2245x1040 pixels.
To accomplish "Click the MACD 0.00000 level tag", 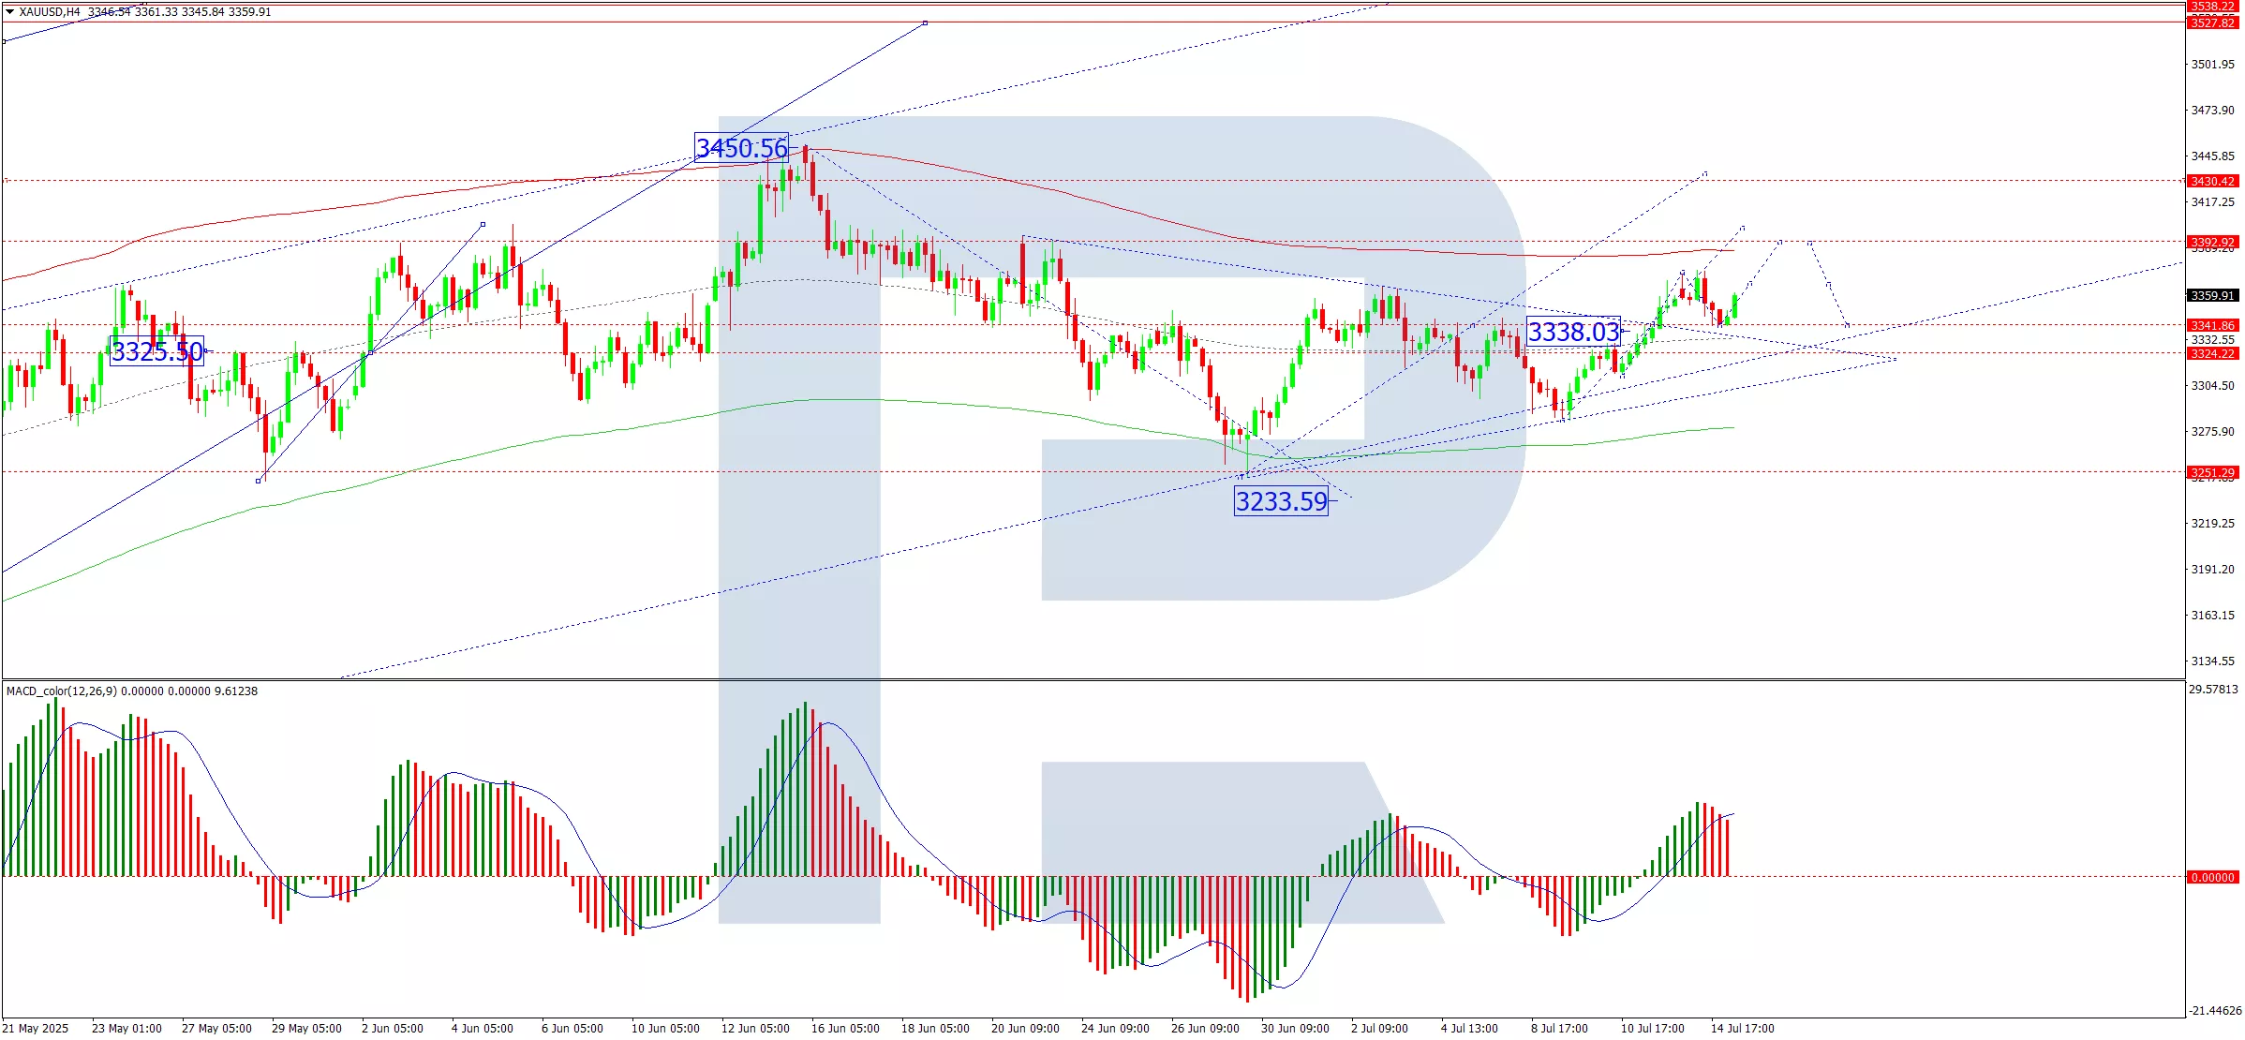I will 2212,878.
